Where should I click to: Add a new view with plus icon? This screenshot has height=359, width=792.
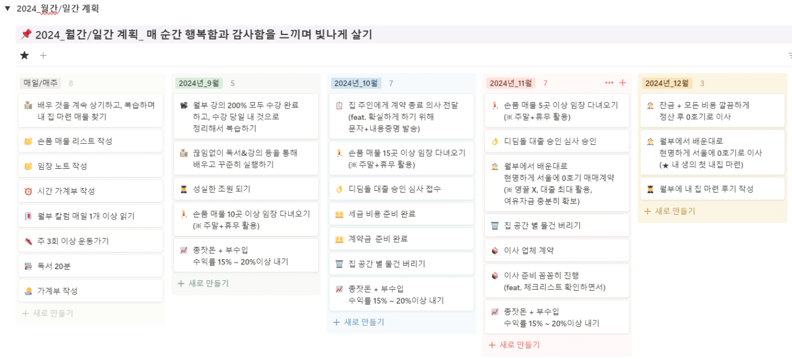43,55
